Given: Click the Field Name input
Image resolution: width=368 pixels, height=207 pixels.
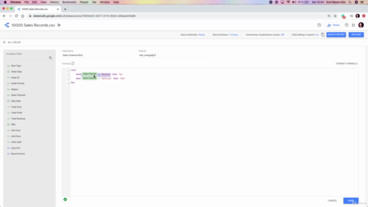Looking at the screenshot, I should [97, 55].
